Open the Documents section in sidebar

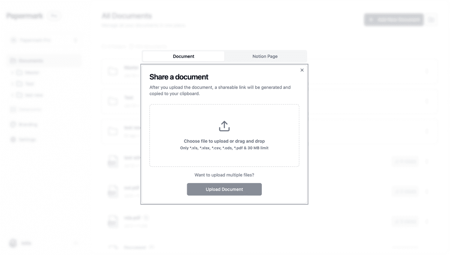[x=31, y=61]
